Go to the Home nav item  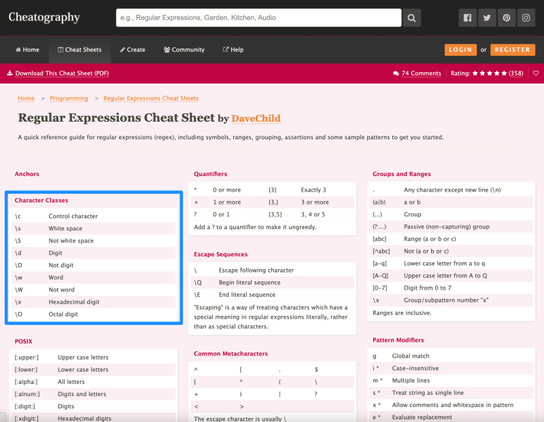(27, 50)
